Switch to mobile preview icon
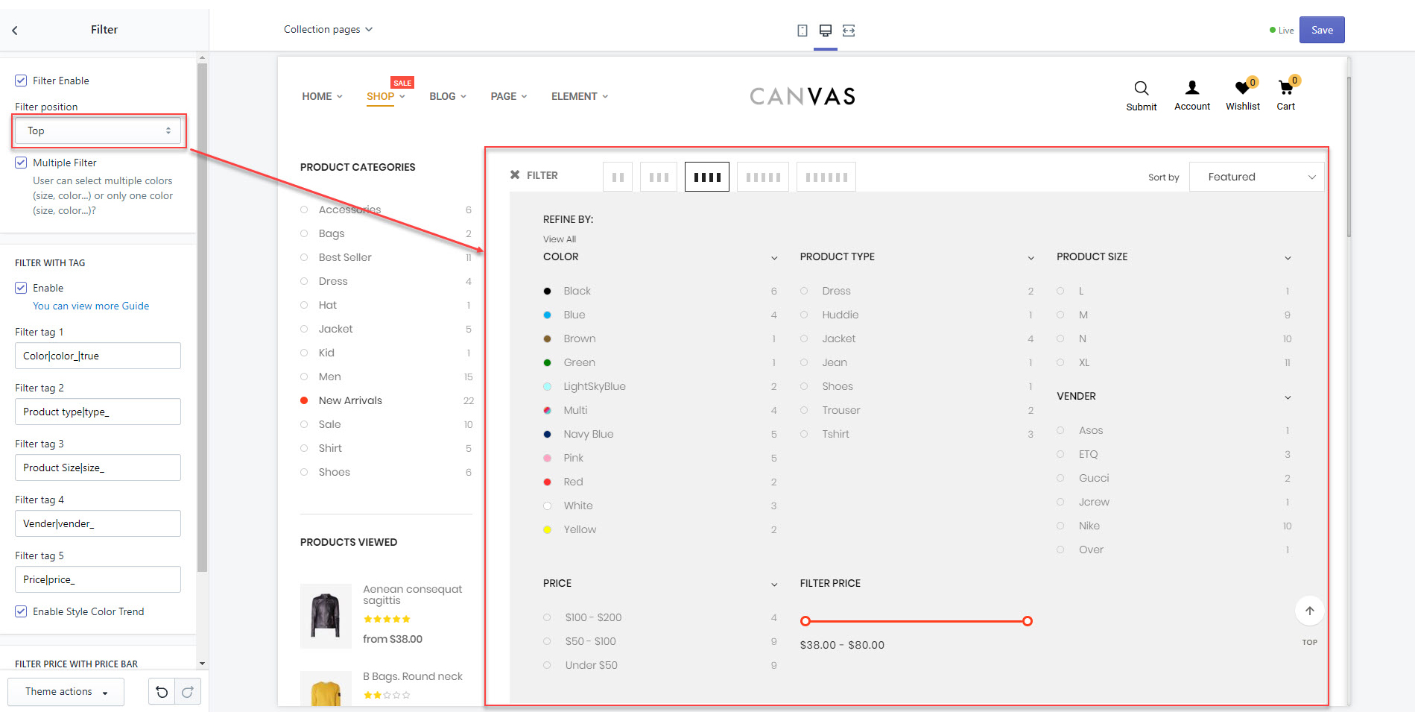This screenshot has width=1415, height=721. (x=803, y=31)
